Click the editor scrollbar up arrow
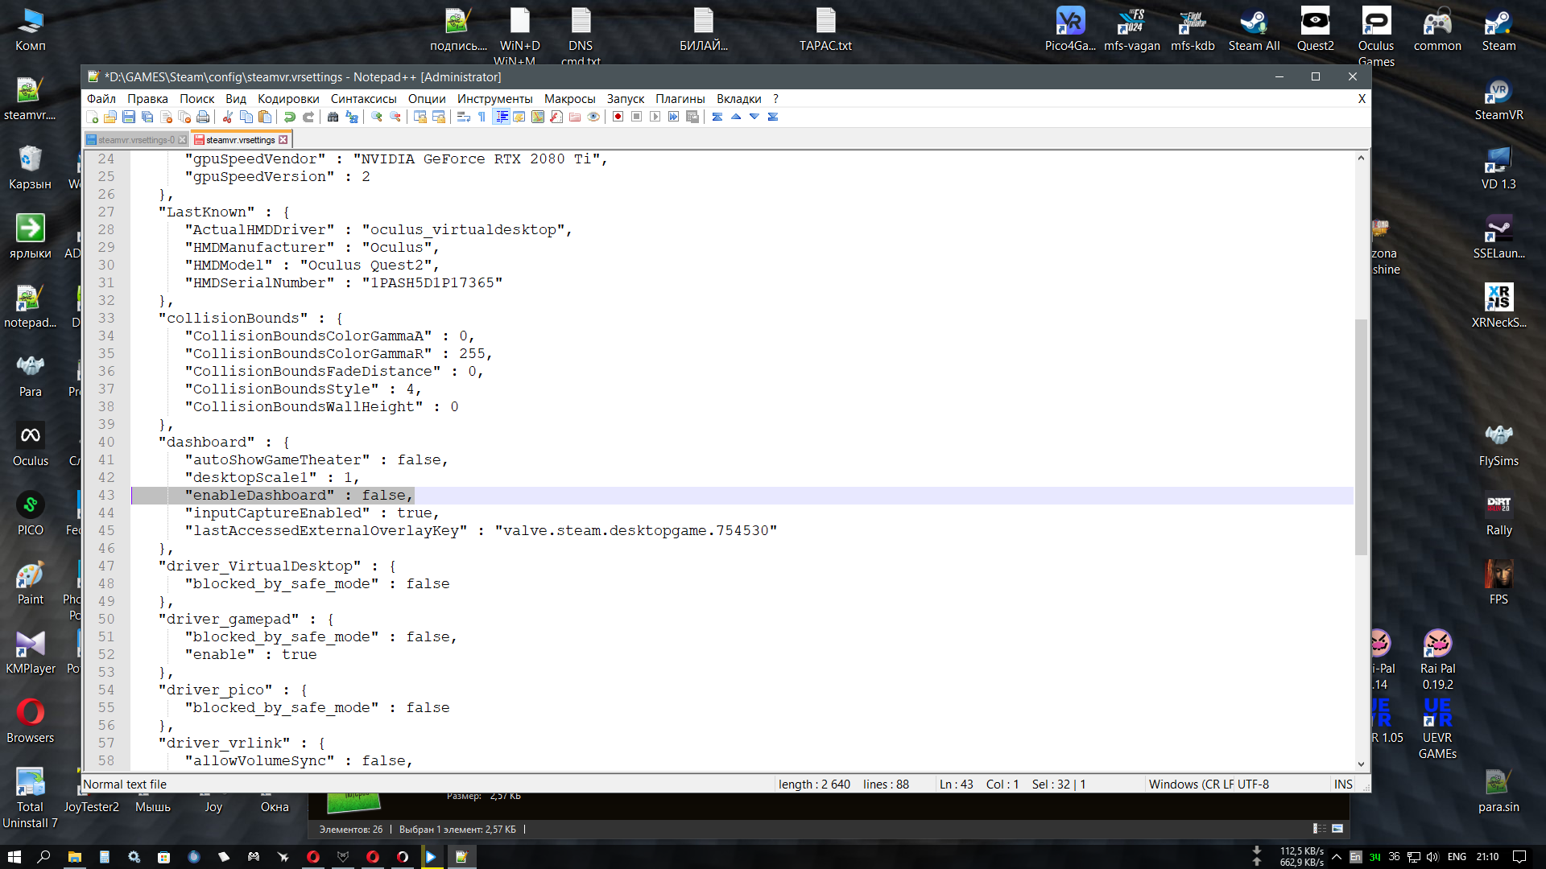This screenshot has height=869, width=1546. click(x=1361, y=158)
